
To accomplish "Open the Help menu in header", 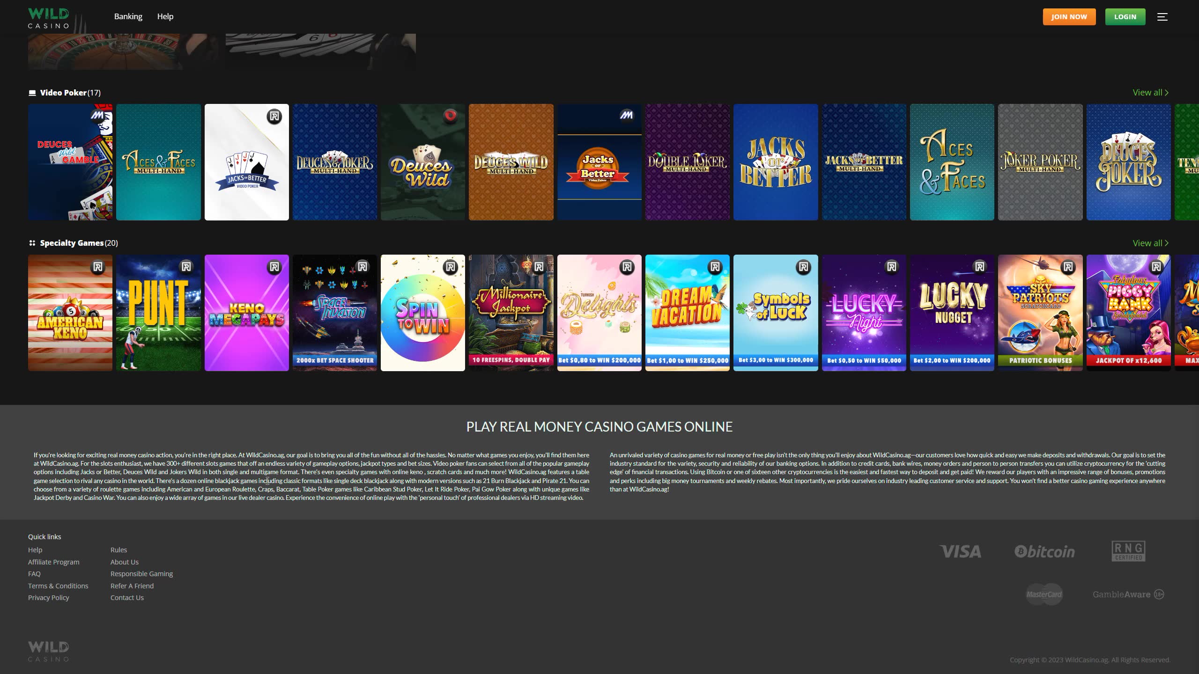I will pos(165,16).
